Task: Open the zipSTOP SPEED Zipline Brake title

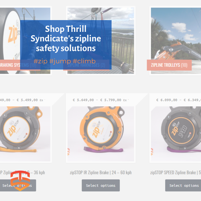Action: 175,173
